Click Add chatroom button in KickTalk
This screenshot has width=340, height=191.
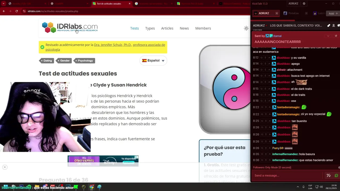click(333, 14)
